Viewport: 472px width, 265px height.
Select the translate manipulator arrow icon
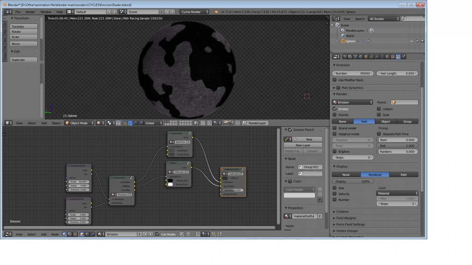tap(130, 123)
